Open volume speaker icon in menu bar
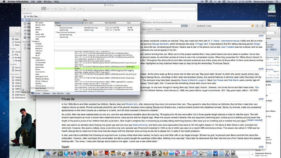The image size is (281, 158). click(x=220, y=1)
